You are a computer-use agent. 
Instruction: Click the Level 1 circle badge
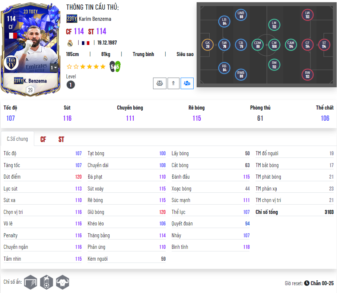coord(71,85)
